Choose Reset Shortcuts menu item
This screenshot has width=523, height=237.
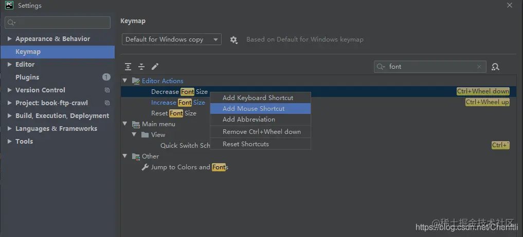pos(260,144)
